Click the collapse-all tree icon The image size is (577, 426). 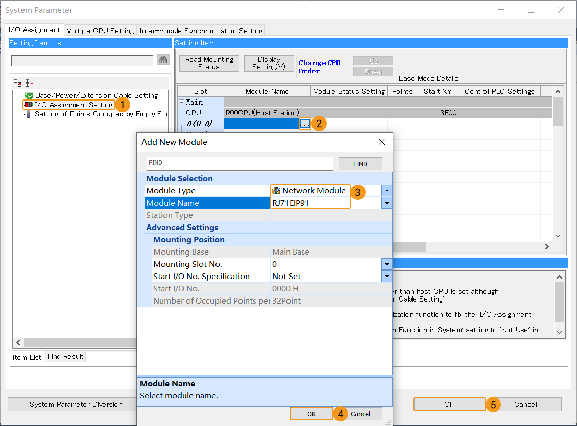(29, 82)
